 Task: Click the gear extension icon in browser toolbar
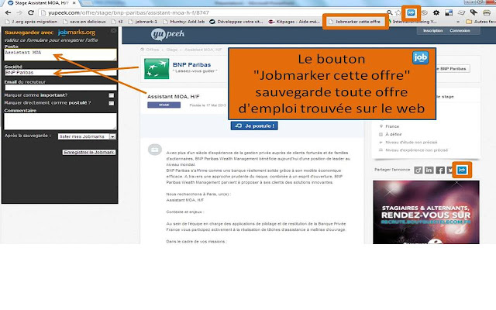point(436,12)
